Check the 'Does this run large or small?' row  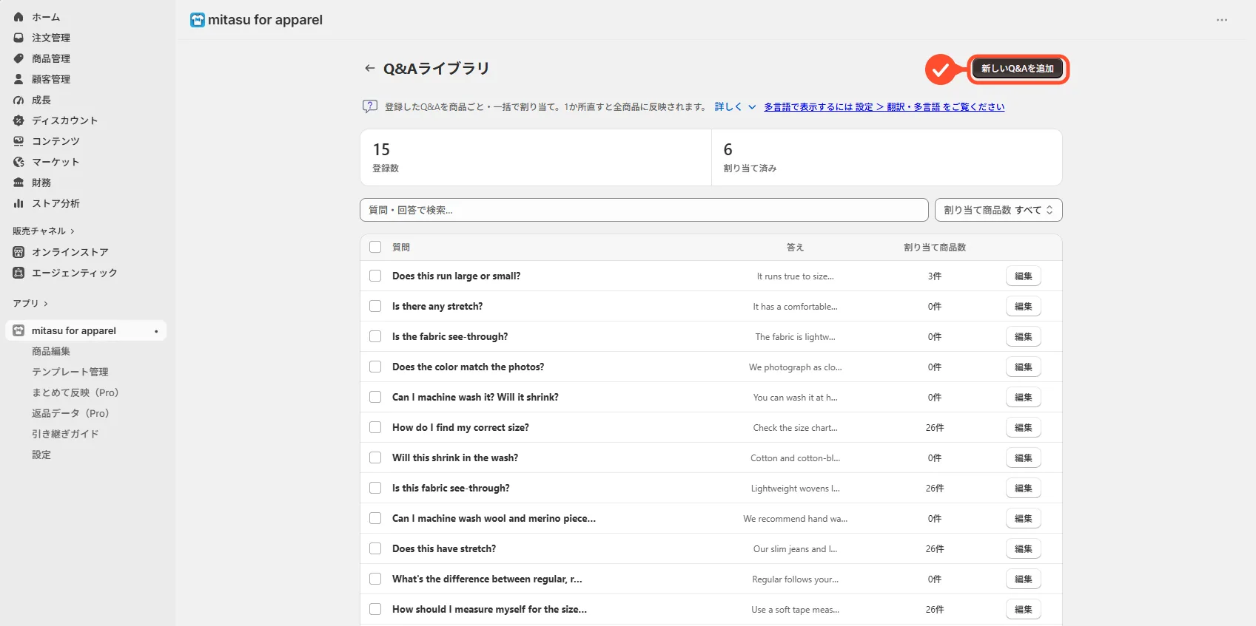click(x=375, y=276)
